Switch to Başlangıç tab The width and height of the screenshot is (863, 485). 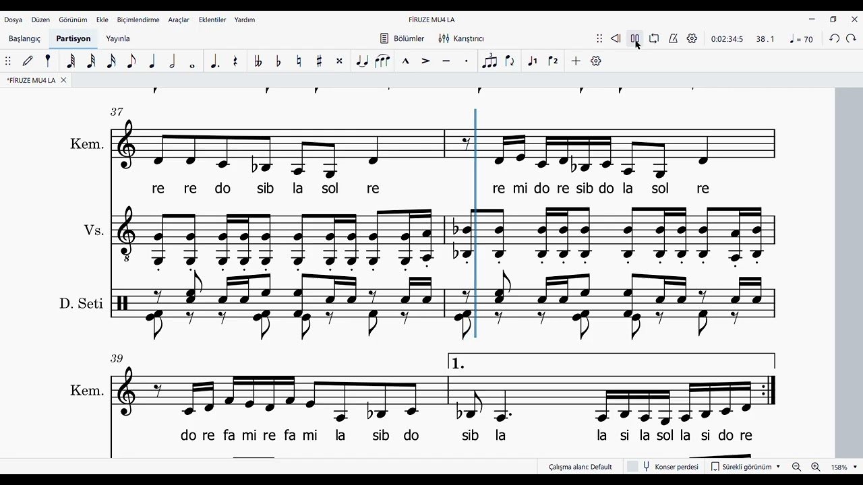(25, 38)
